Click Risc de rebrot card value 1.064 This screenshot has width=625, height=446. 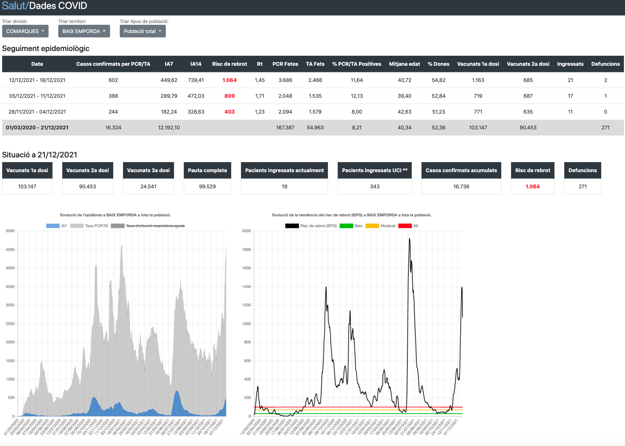click(x=533, y=187)
